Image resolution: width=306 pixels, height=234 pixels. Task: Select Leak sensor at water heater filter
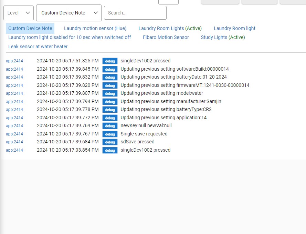[x=38, y=47]
